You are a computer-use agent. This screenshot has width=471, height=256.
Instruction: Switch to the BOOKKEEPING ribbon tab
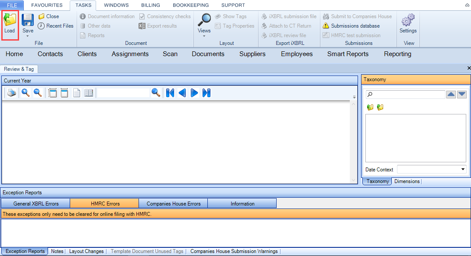(x=191, y=5)
